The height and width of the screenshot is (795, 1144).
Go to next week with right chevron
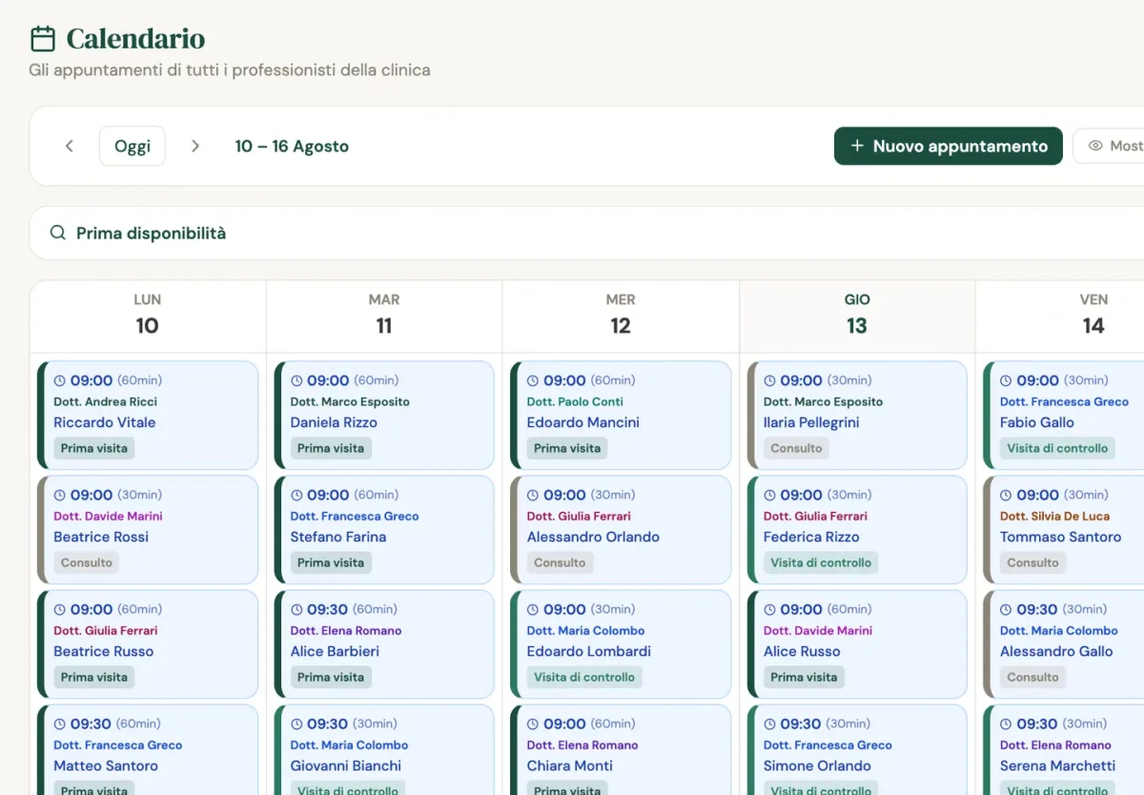pos(195,146)
